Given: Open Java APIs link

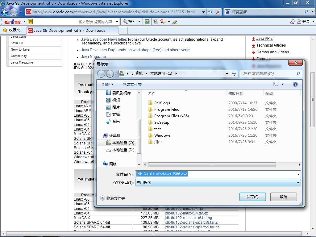Looking at the screenshot, I should click(264, 39).
